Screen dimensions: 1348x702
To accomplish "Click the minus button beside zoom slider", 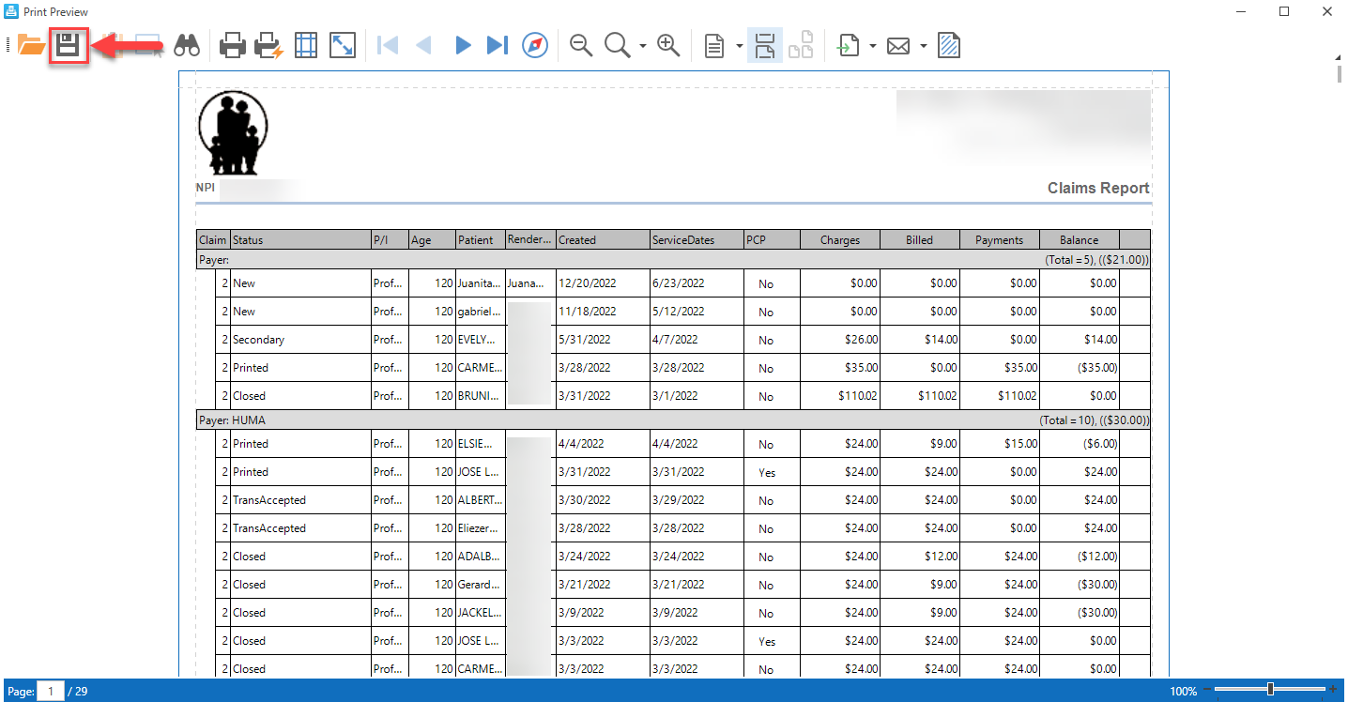I will [x=1209, y=690].
